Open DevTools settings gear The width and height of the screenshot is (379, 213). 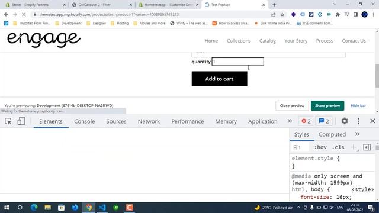click(x=345, y=121)
